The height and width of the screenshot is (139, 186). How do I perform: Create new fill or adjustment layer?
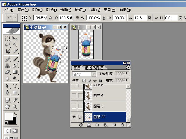105,125
